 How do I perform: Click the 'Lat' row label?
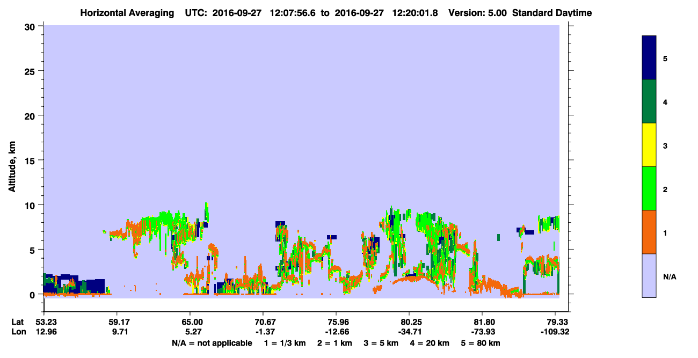17,322
